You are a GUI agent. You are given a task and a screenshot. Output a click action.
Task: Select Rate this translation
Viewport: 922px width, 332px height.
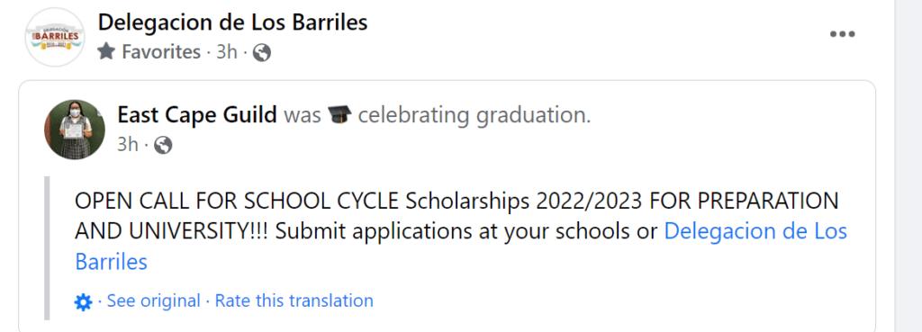click(294, 301)
